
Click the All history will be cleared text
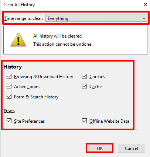[x=58, y=36]
